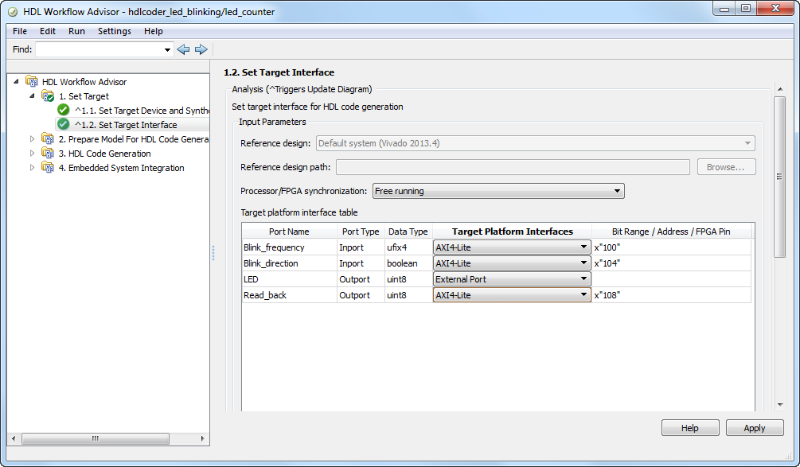This screenshot has width=800, height=467.
Task: Open the Processor/FPGA synchronization dropdown
Action: (498, 191)
